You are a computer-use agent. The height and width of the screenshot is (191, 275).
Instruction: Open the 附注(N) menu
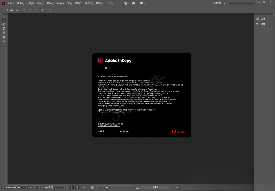click(40, 3)
